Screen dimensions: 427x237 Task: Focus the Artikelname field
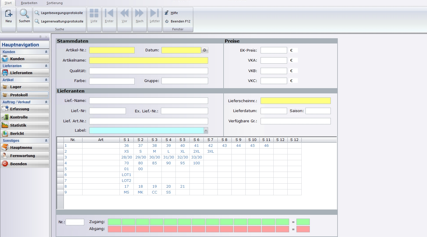point(149,60)
